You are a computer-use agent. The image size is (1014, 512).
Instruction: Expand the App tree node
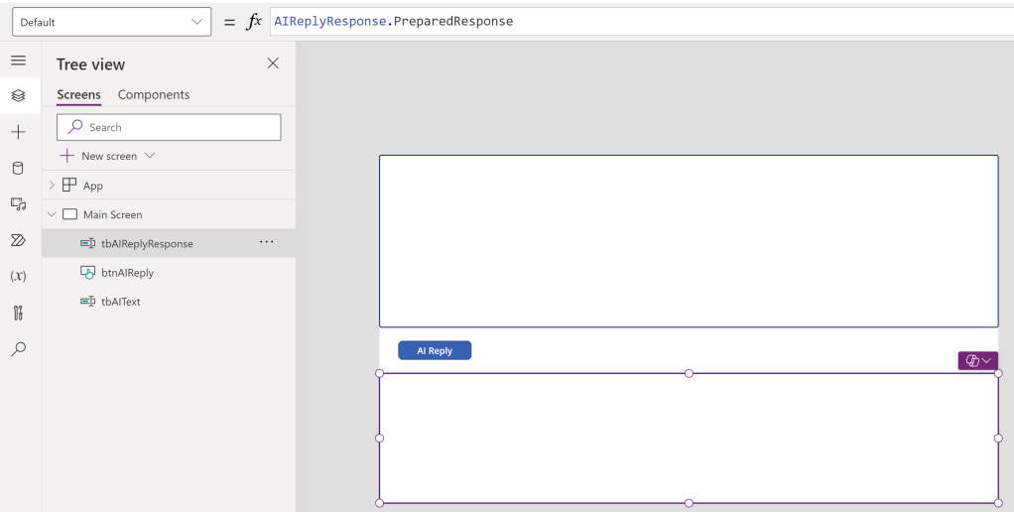(x=53, y=186)
